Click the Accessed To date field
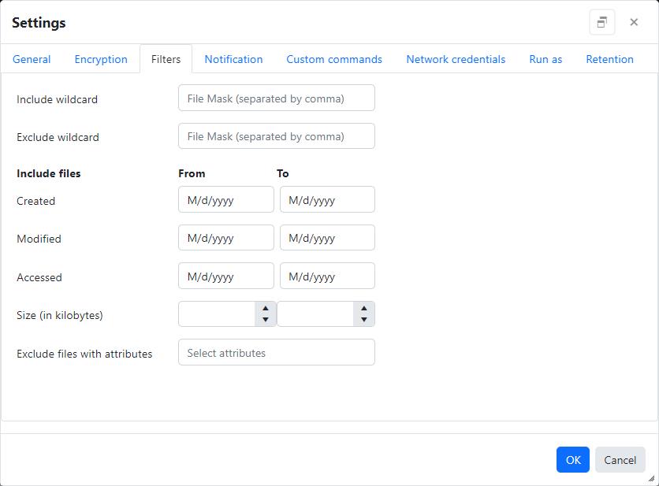This screenshot has height=486, width=659. click(x=327, y=276)
